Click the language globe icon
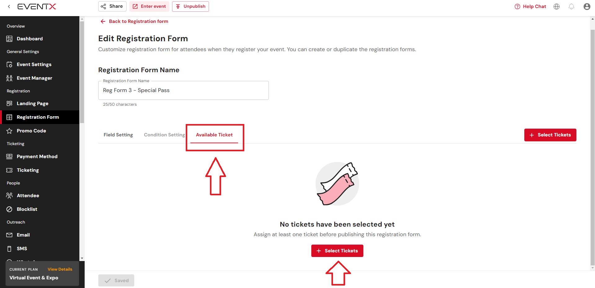Screen dimensions: 595x288 pos(557,7)
